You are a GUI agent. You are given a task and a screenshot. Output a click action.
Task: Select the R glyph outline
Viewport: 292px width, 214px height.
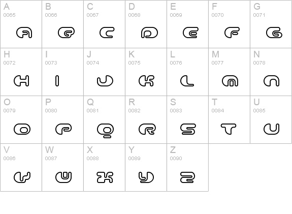click(x=147, y=129)
